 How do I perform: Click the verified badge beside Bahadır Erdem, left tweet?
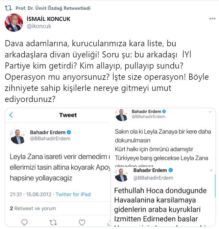pos(69,132)
